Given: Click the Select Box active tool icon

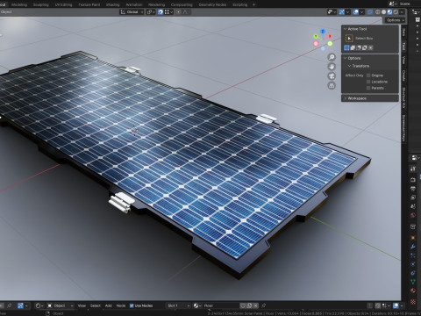Looking at the screenshot, I should click(x=349, y=38).
